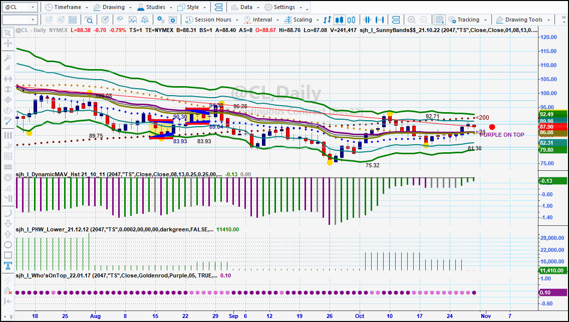Open the chart search magnifier tool

click(89, 20)
